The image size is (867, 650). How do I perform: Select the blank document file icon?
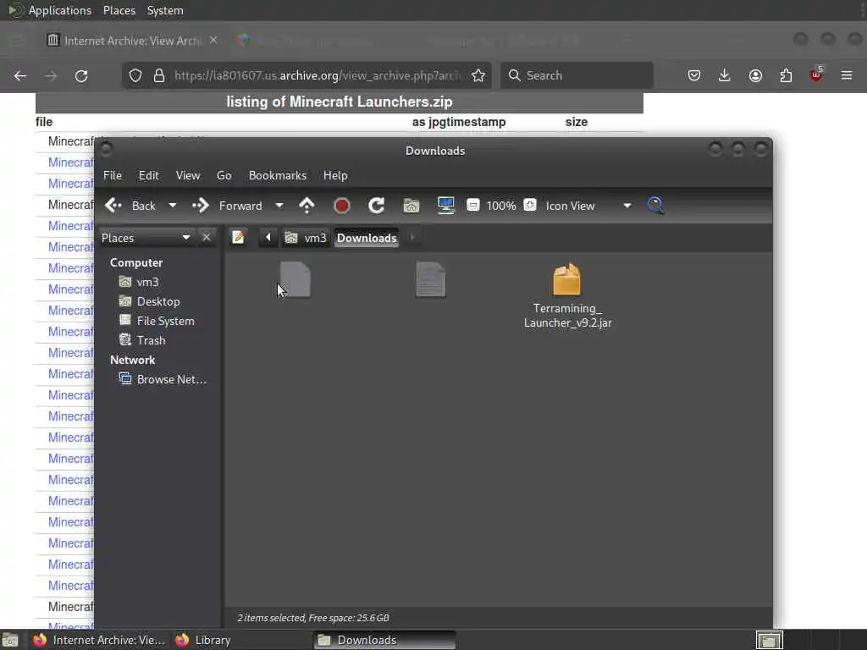[295, 279]
